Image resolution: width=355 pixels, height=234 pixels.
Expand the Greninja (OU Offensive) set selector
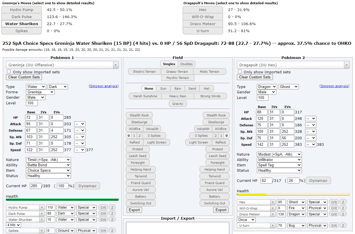(x=62, y=65)
